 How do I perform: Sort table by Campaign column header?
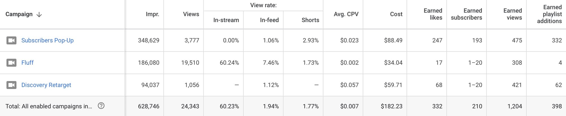[x=19, y=14]
